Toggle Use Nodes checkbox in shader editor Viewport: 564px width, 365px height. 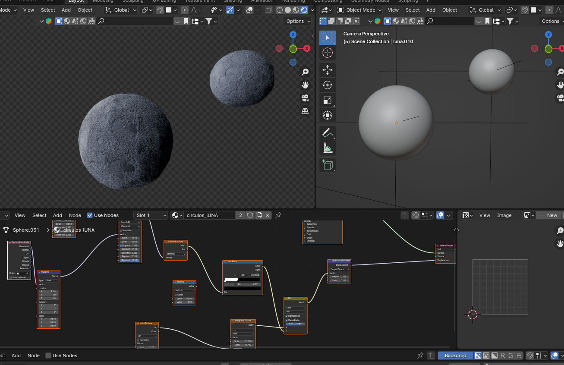[x=90, y=215]
